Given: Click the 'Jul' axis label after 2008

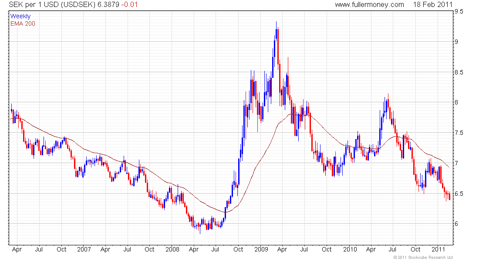Looking at the screenshot, I should pos(215,249).
